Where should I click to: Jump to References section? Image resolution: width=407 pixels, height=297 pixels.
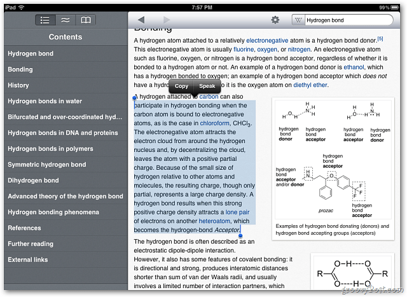[66, 228]
